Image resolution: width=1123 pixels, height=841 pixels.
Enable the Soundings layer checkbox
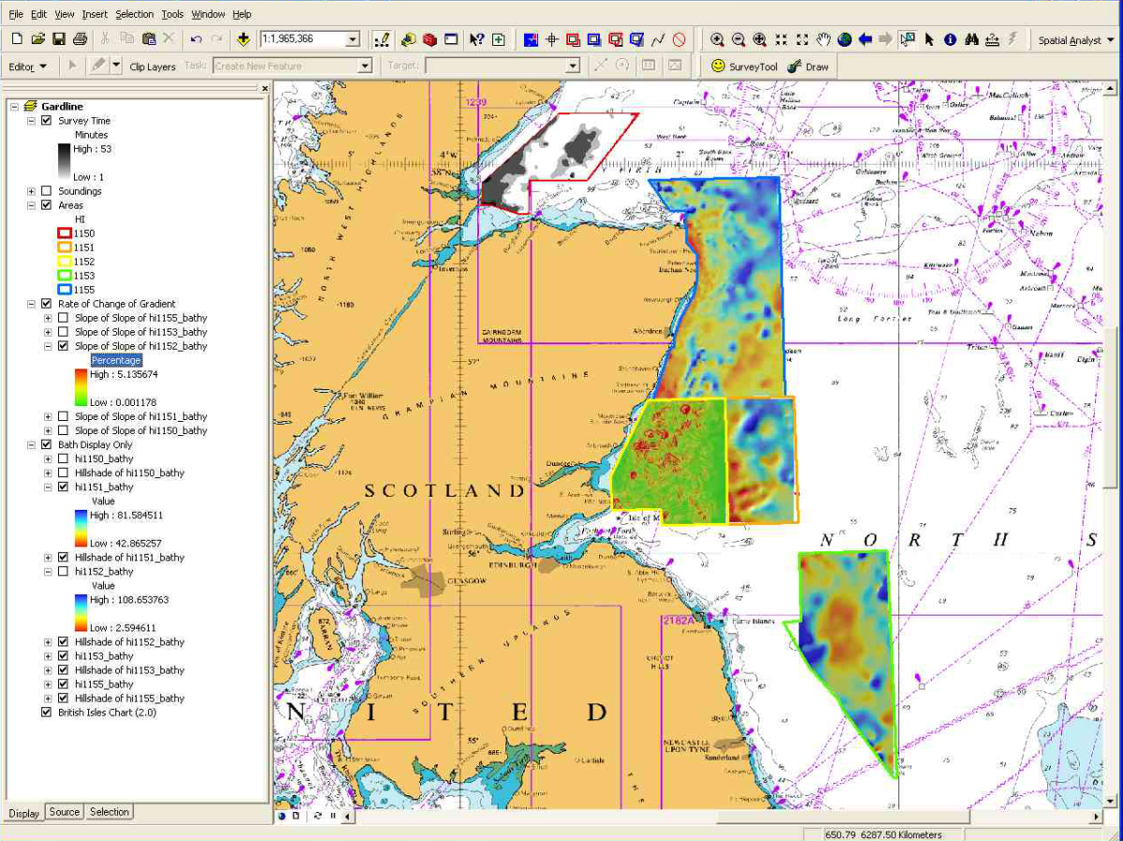(47, 191)
